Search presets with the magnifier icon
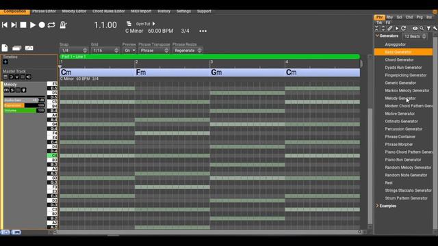 point(422,28)
